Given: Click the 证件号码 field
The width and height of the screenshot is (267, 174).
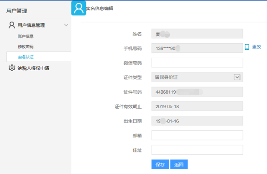Looking at the screenshot, I should [197, 92].
